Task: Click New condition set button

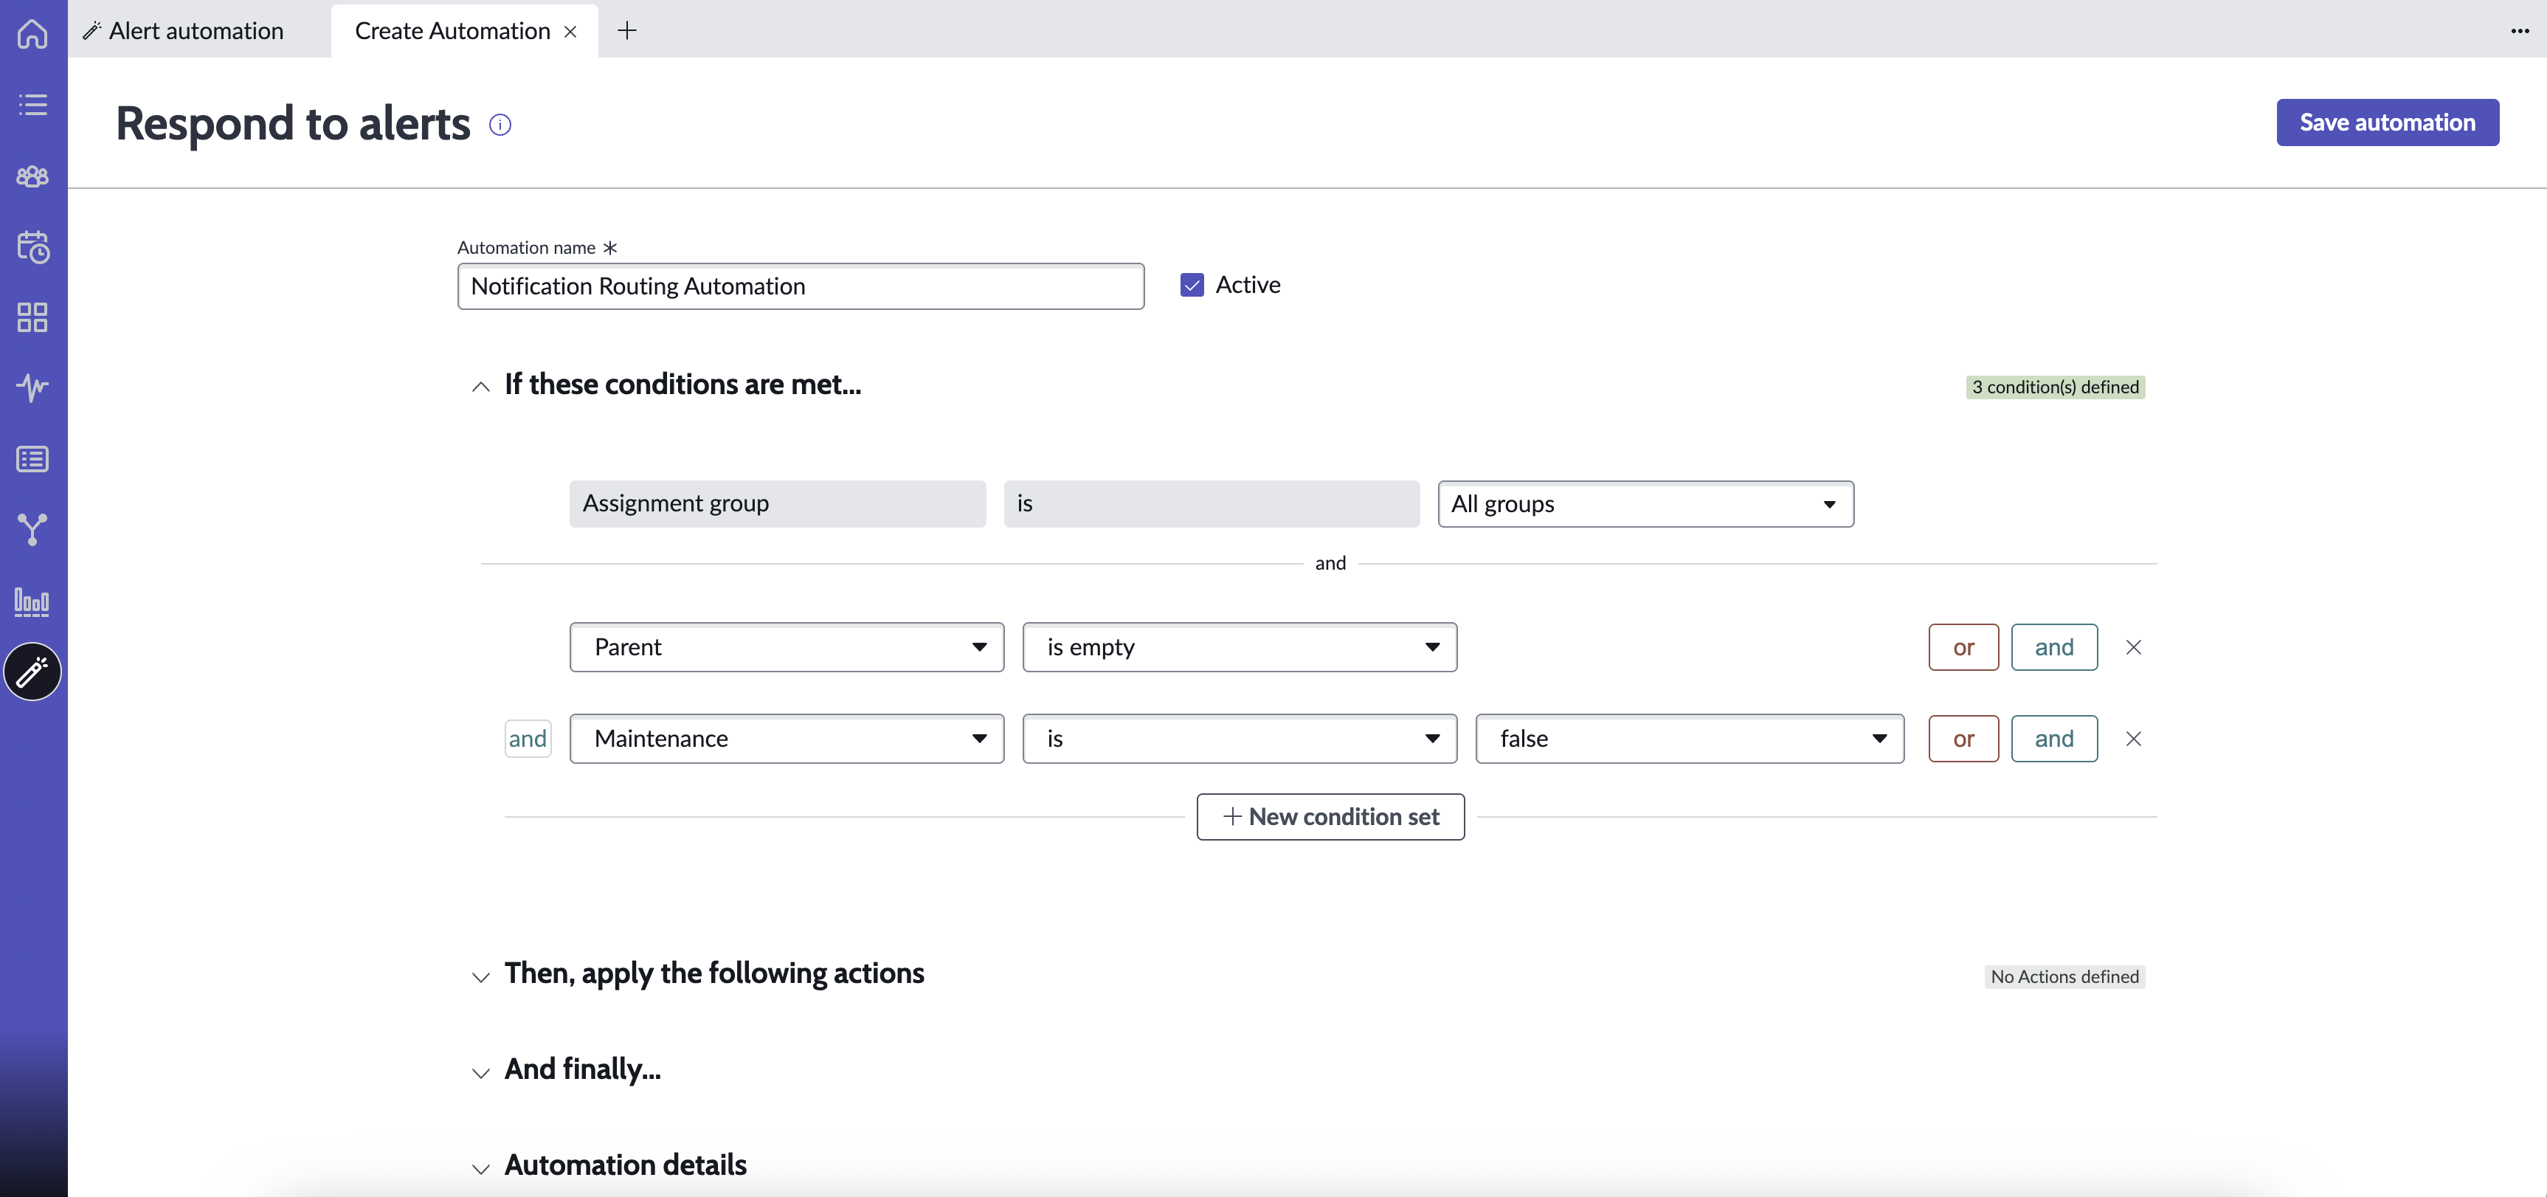Action: pyautogui.click(x=1331, y=817)
